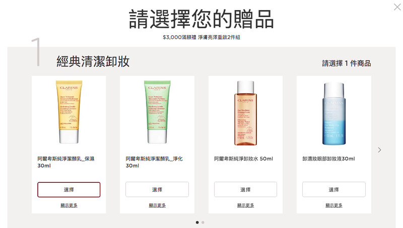This screenshot has width=403, height=228.
Task: Click product name 阿爾卑斯純淨潔顏乳_淨化 30ml
Action: point(154,162)
